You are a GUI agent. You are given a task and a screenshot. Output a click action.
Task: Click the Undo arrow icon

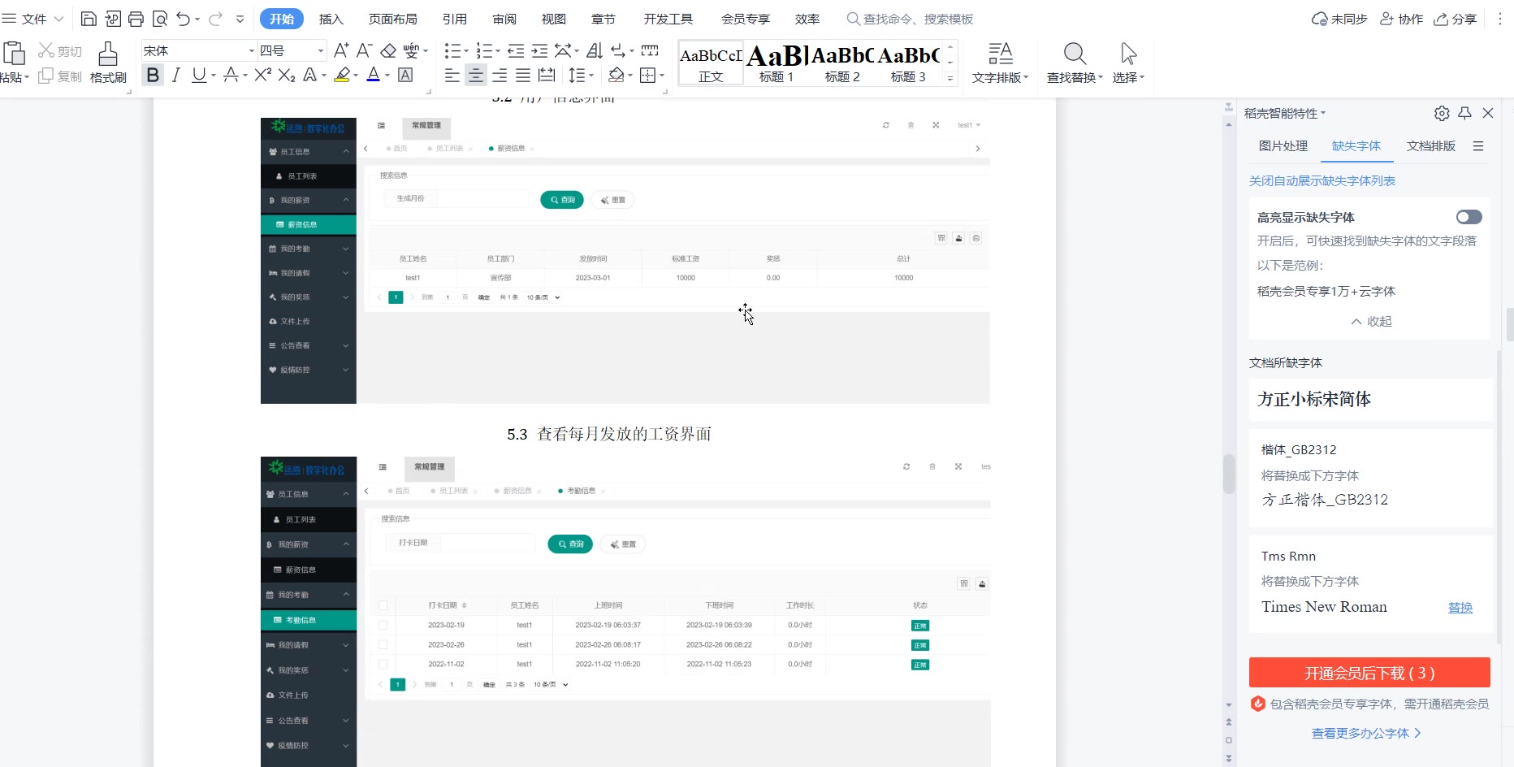pos(184,19)
